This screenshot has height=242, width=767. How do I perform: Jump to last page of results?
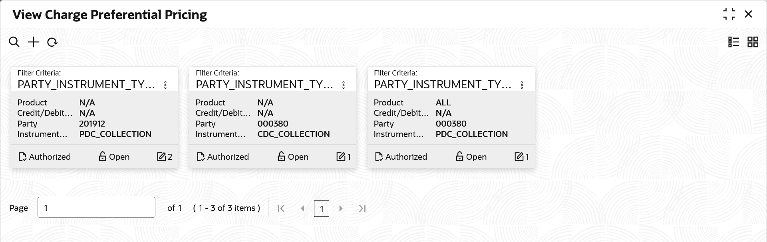pyautogui.click(x=362, y=208)
